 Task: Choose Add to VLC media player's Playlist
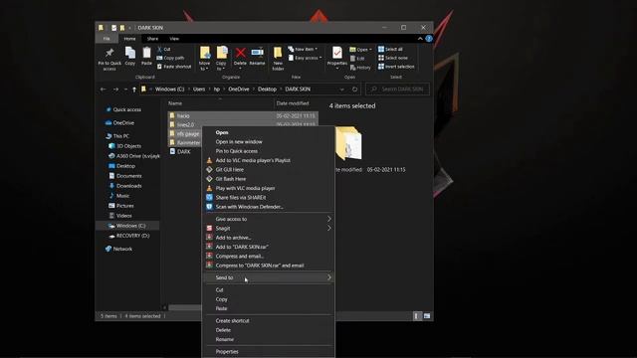point(253,160)
